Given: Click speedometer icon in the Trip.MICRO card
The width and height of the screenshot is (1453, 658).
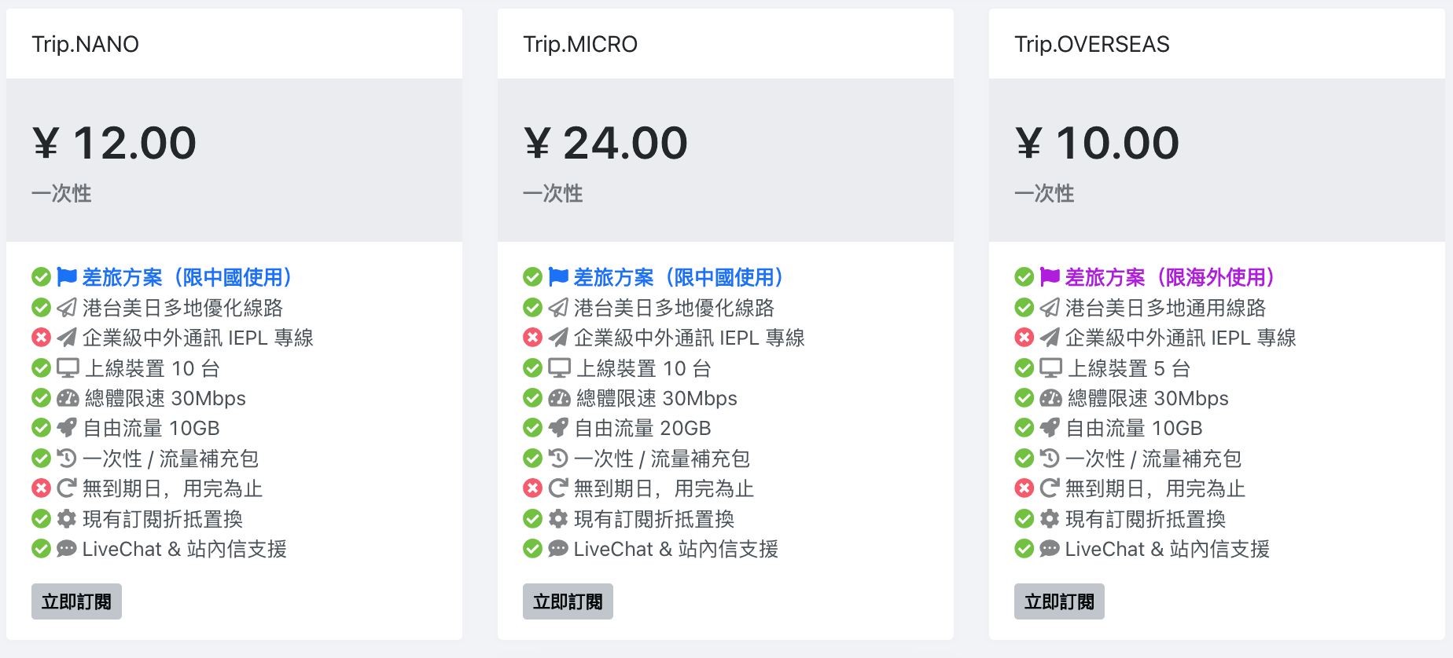Looking at the screenshot, I should (559, 398).
